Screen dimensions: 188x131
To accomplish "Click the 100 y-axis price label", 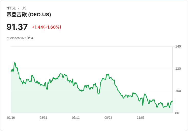I will tap(178, 91).
